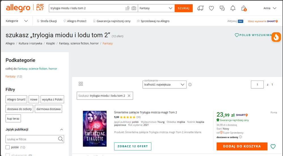Viewport: 283px width, 156px height.
Task: Click the SZUKAJ search button
Action: tap(183, 8)
